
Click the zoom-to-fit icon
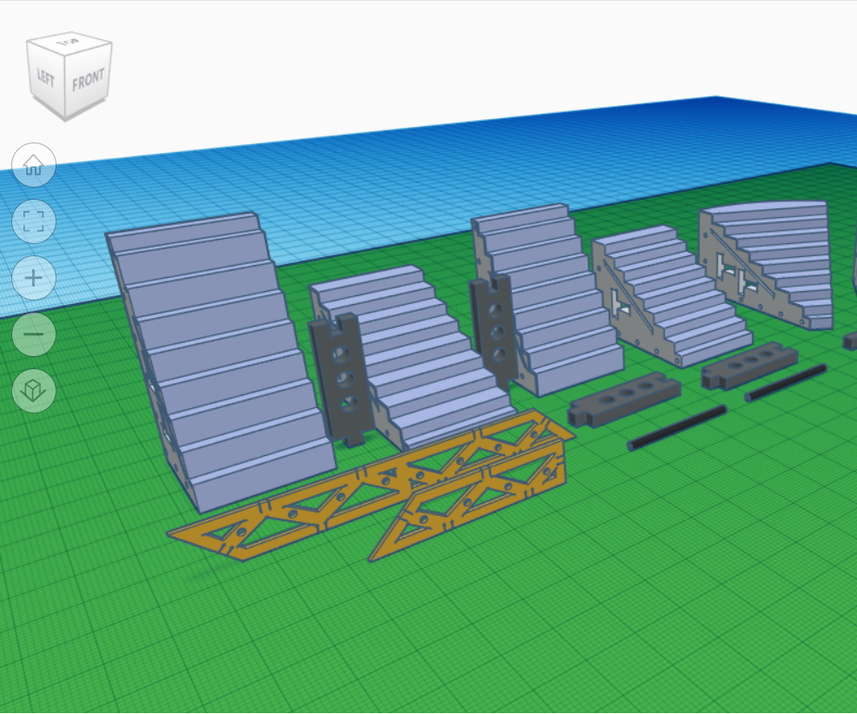34,221
